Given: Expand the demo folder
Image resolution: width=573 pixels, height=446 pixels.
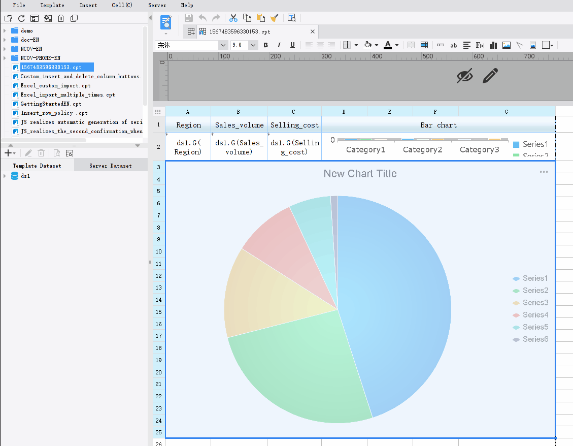Looking at the screenshot, I should pos(5,31).
